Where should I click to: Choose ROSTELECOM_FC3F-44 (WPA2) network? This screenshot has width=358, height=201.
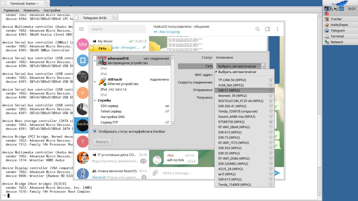click(244, 101)
